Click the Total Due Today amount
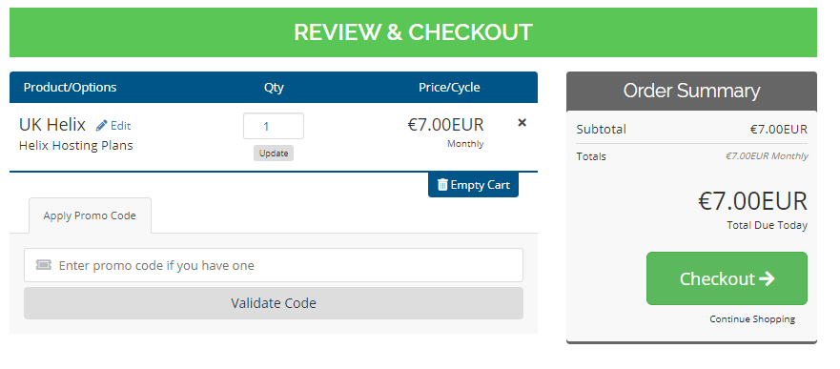 click(x=752, y=201)
